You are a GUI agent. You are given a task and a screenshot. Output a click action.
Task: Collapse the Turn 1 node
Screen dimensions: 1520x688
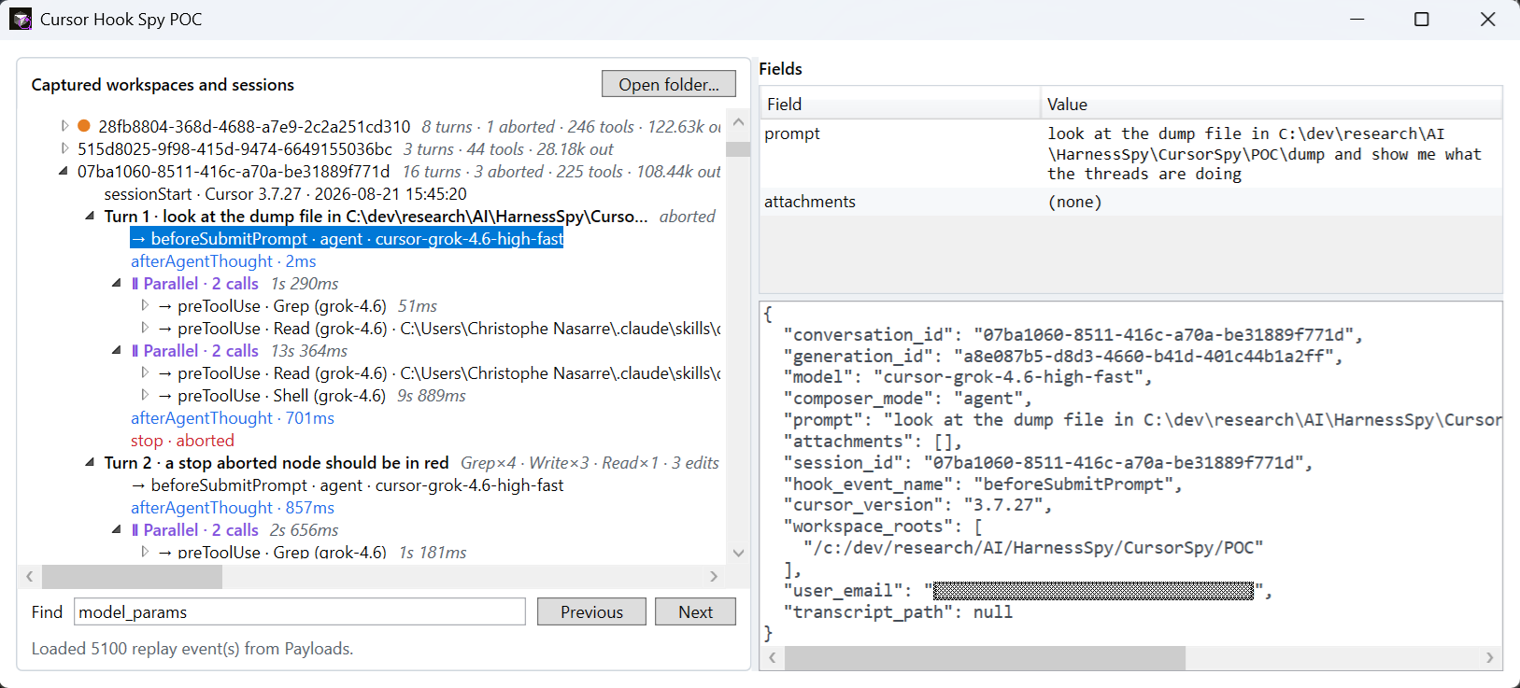pos(90,216)
